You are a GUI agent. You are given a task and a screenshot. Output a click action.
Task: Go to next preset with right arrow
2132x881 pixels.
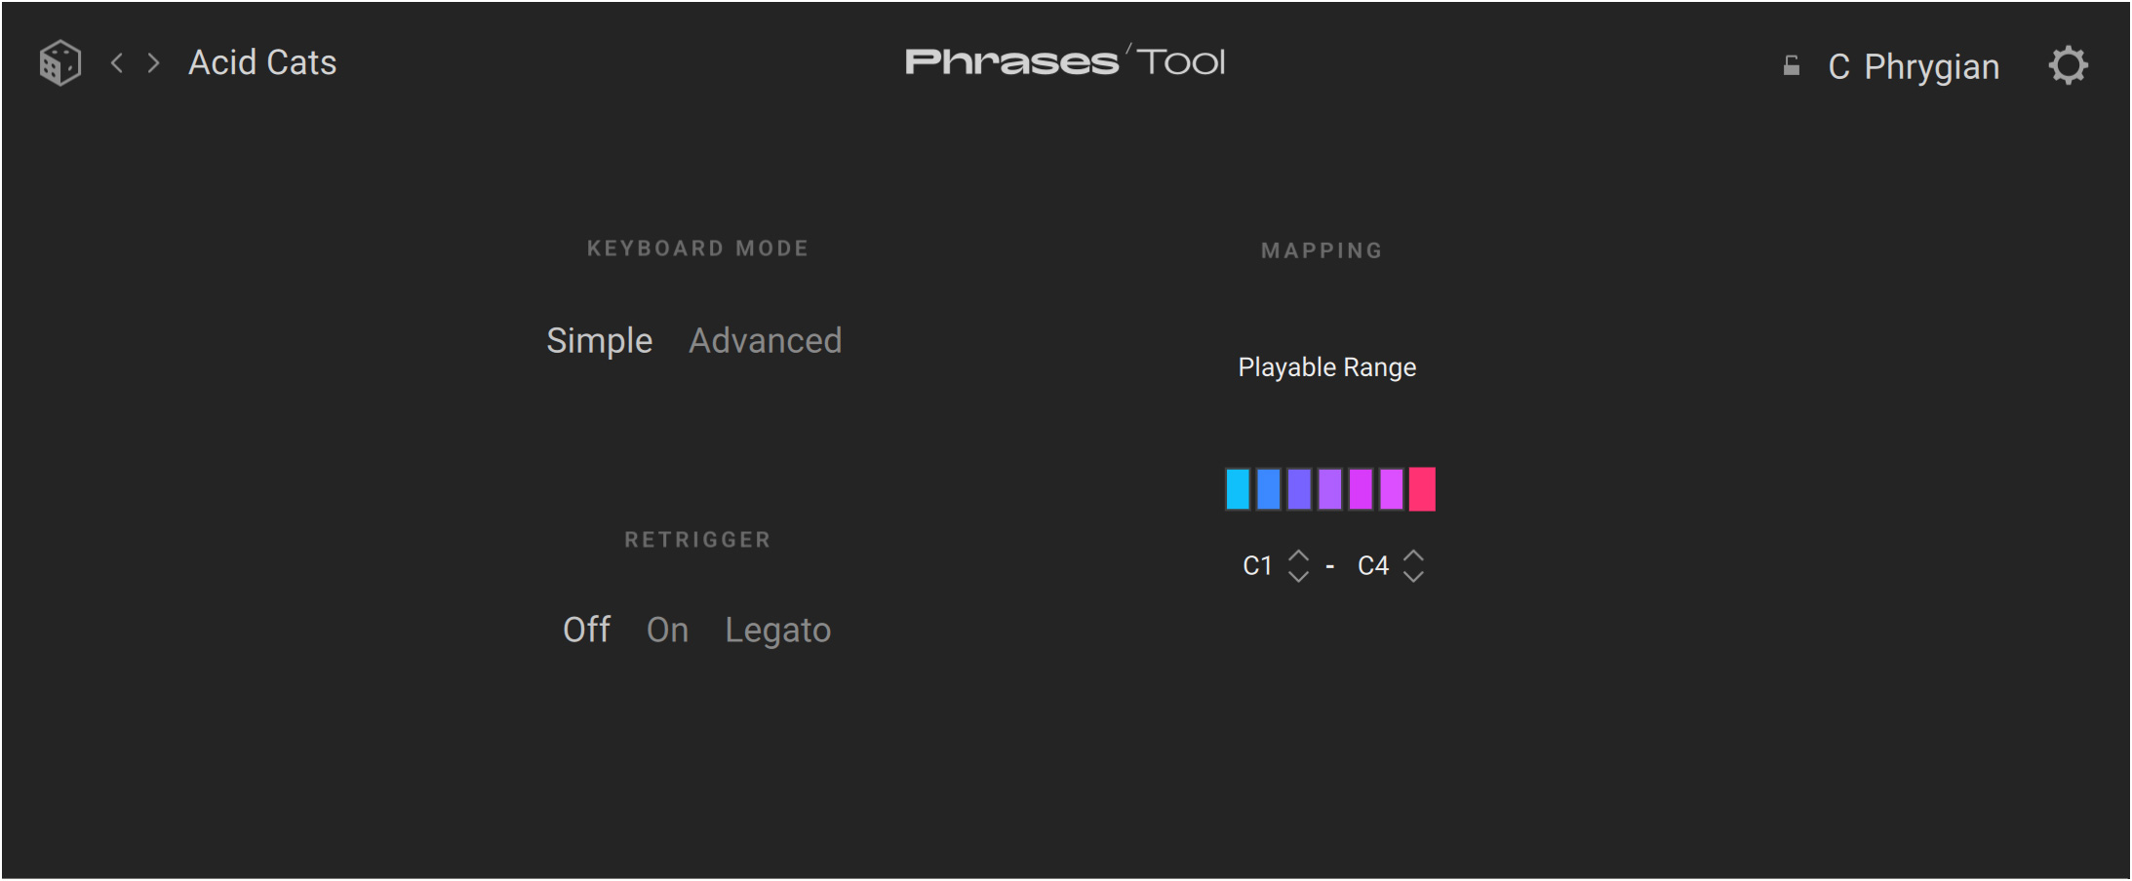pos(153,63)
